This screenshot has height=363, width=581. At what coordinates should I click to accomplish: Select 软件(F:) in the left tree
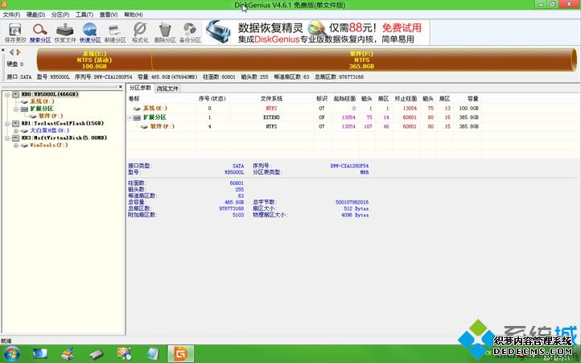(x=51, y=116)
